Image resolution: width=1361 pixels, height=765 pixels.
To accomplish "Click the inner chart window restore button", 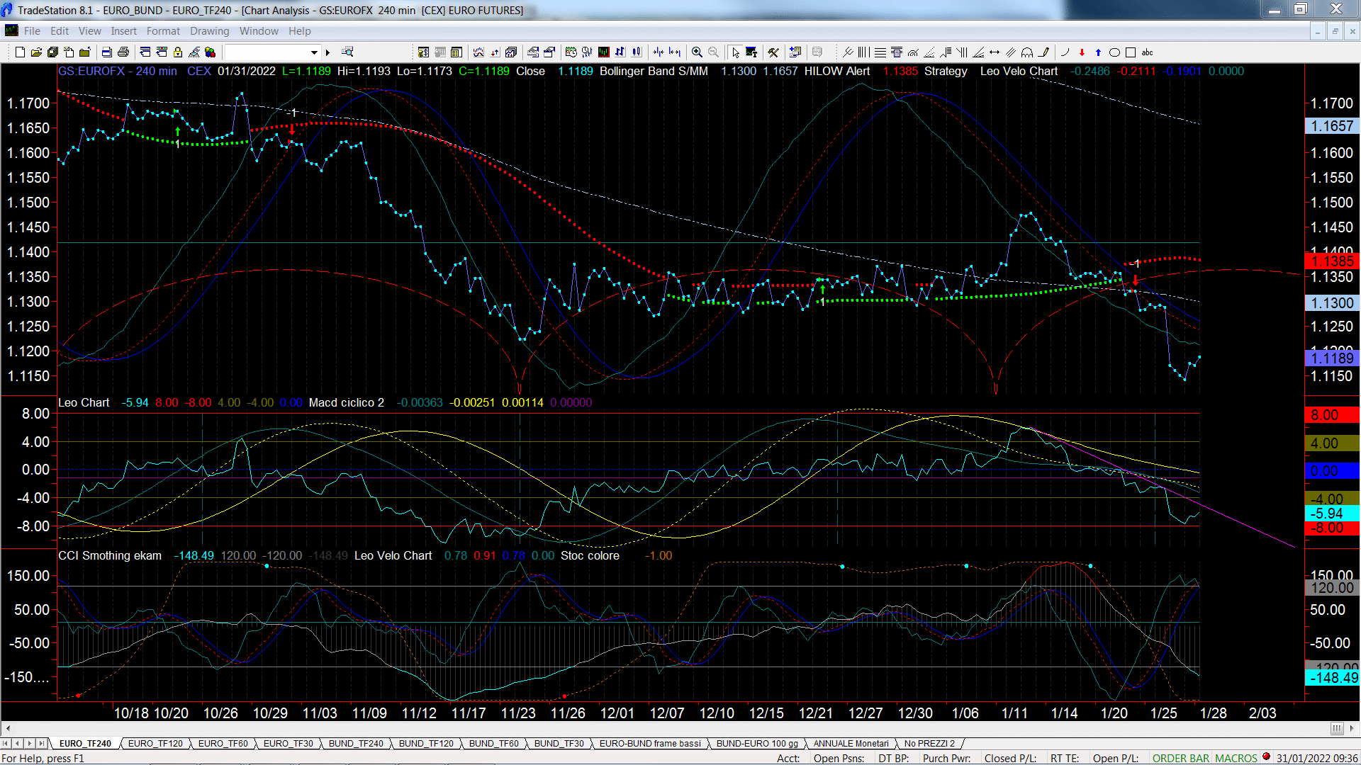I will point(1335,31).
